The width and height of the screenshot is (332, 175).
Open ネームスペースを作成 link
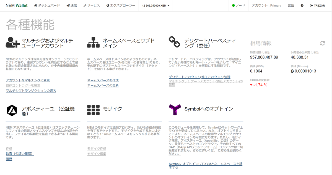(x=103, y=80)
